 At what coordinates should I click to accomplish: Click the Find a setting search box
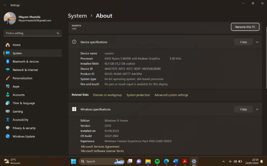31,33
